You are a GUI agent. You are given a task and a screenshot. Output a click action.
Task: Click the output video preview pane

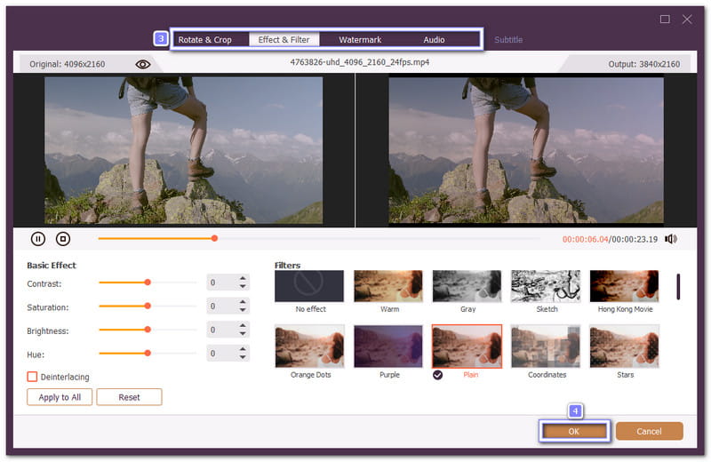click(x=526, y=150)
